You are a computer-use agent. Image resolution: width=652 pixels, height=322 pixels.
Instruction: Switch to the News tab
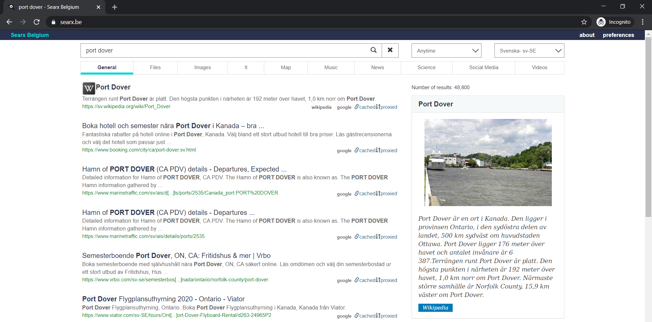(x=377, y=67)
